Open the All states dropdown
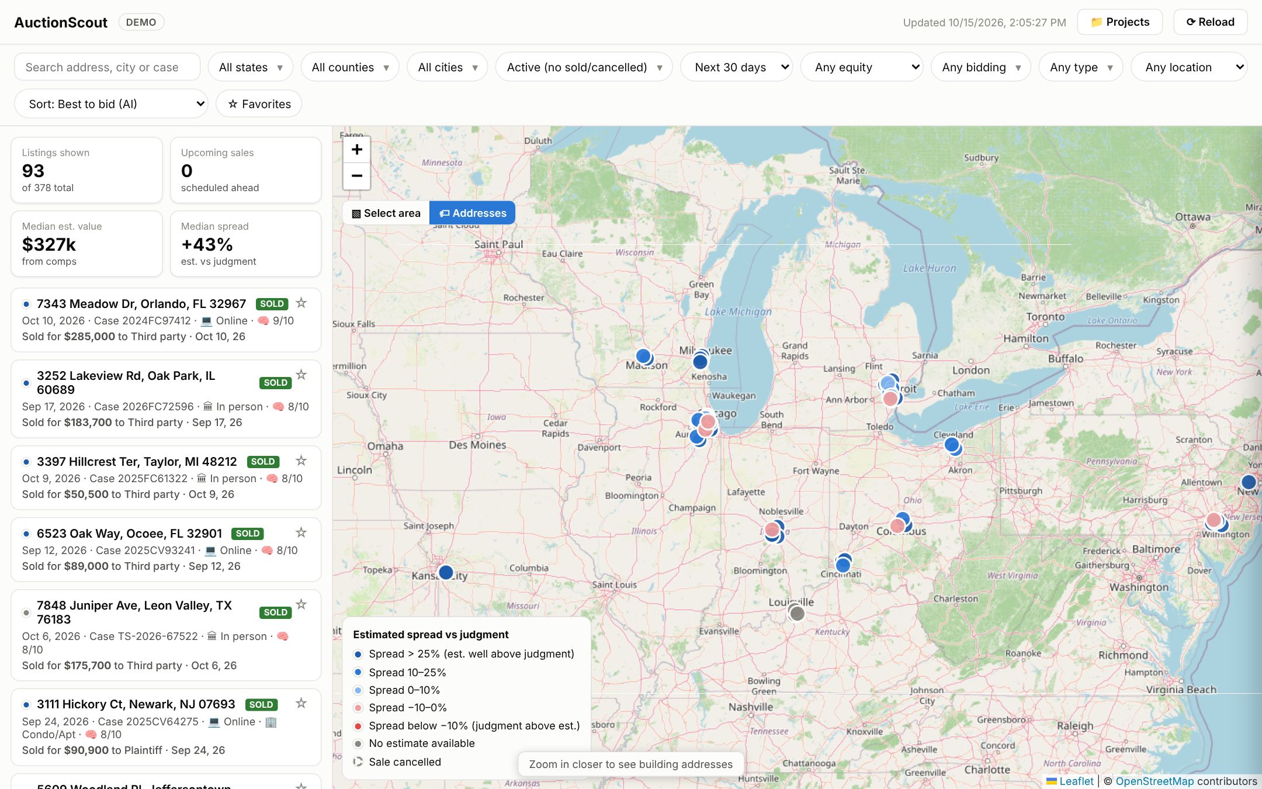 click(250, 67)
